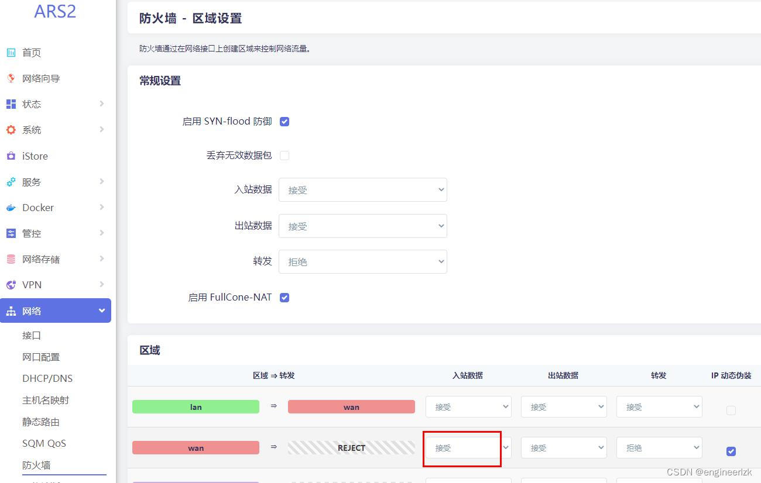761x483 pixels.
Task: Expand the 网络存储 menu chevron
Action: (x=102, y=258)
